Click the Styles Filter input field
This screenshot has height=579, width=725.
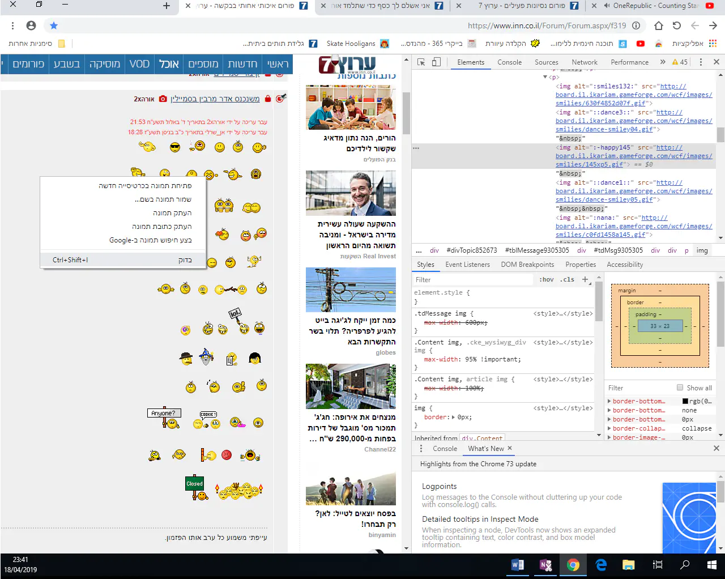(x=473, y=280)
